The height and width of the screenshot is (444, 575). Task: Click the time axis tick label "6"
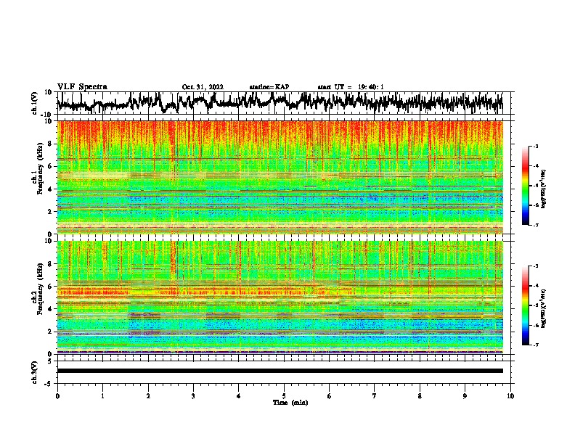(330, 396)
